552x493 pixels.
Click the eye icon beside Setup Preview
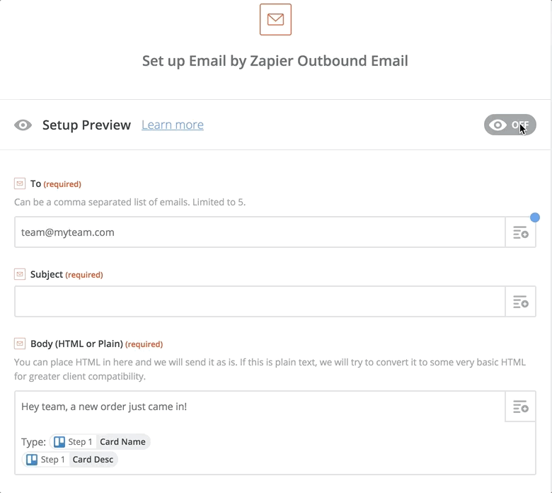coord(23,125)
